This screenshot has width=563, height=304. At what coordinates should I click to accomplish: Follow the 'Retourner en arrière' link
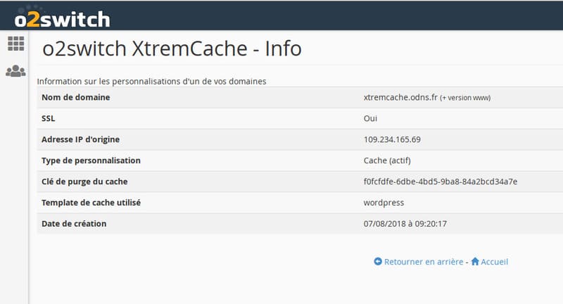[424, 262]
